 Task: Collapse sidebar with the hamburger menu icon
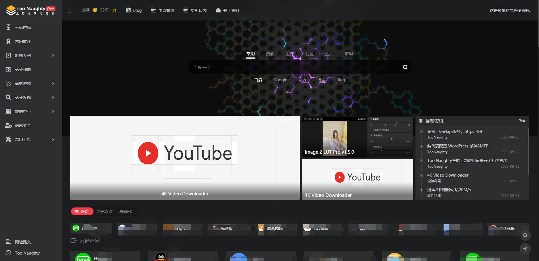pos(71,10)
